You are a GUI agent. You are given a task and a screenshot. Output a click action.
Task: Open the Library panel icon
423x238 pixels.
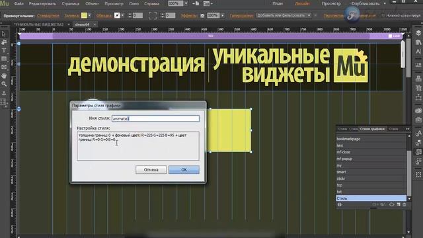click(x=418, y=42)
